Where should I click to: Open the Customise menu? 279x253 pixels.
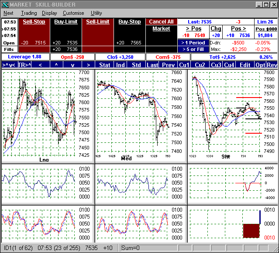point(73,13)
